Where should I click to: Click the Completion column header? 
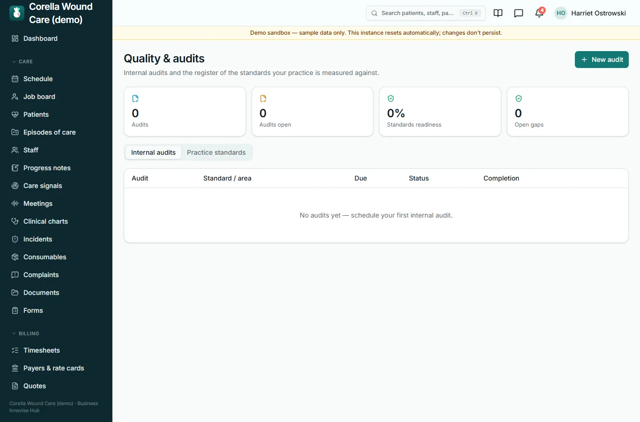[x=501, y=178]
